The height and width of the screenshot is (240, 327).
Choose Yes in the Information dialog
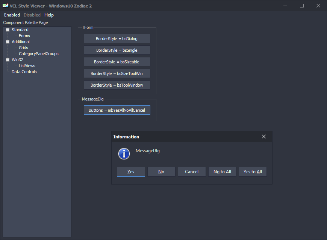131,172
